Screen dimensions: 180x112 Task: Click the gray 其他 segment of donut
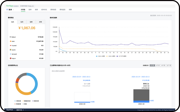pos(22,75)
